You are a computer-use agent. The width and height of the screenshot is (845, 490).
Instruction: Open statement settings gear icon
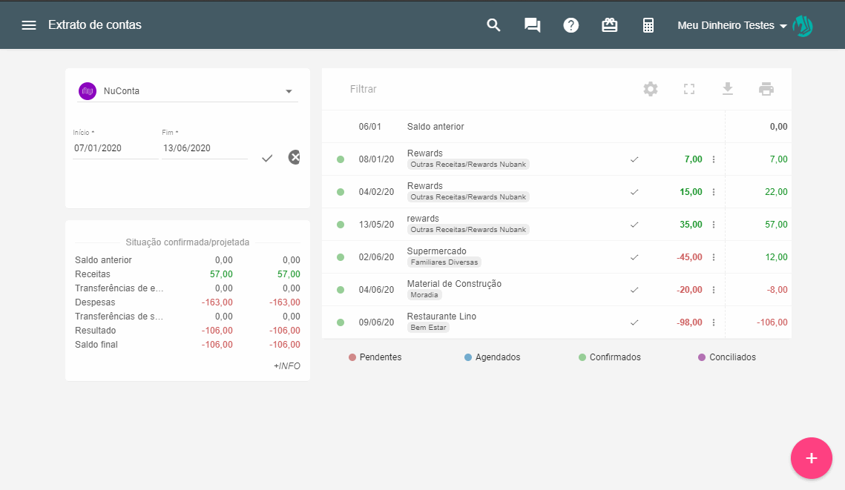[651, 89]
